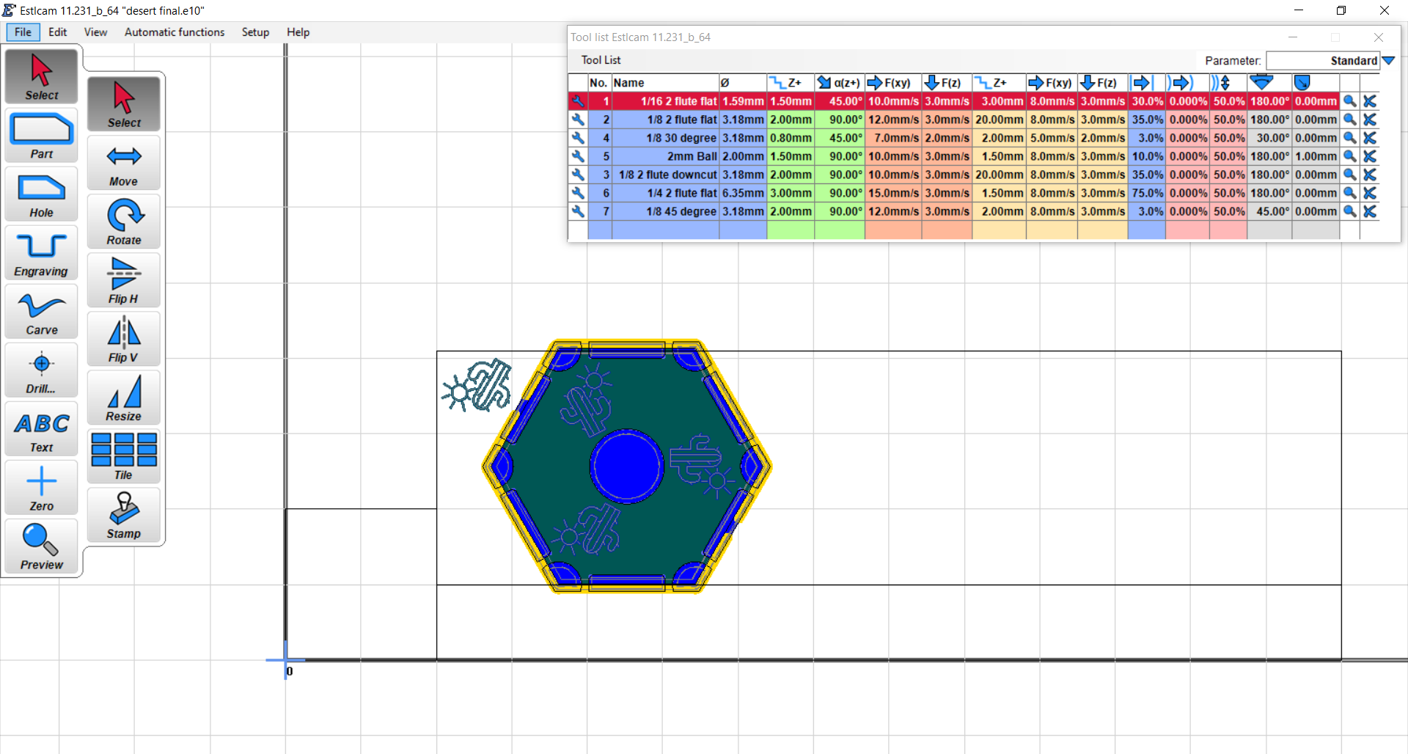Screen dimensions: 1408x754
Task: Pick the Engraving tool
Action: pos(42,253)
